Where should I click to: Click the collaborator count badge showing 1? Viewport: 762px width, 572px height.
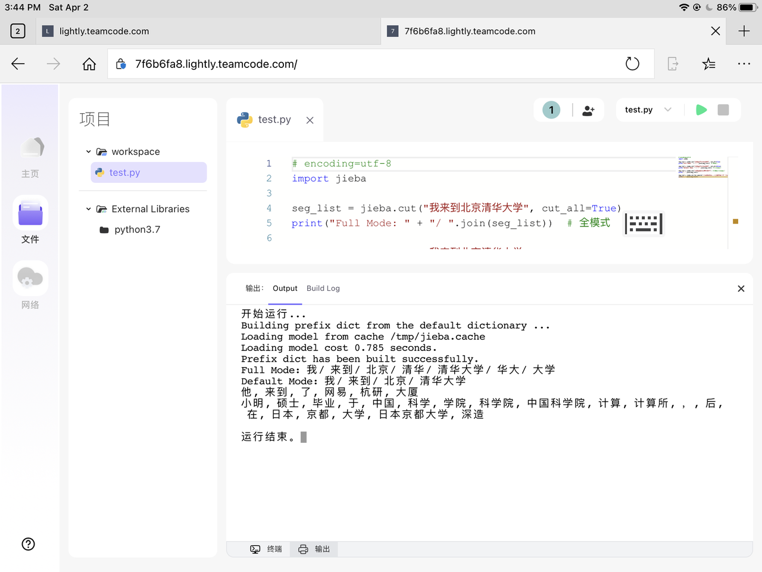click(551, 110)
